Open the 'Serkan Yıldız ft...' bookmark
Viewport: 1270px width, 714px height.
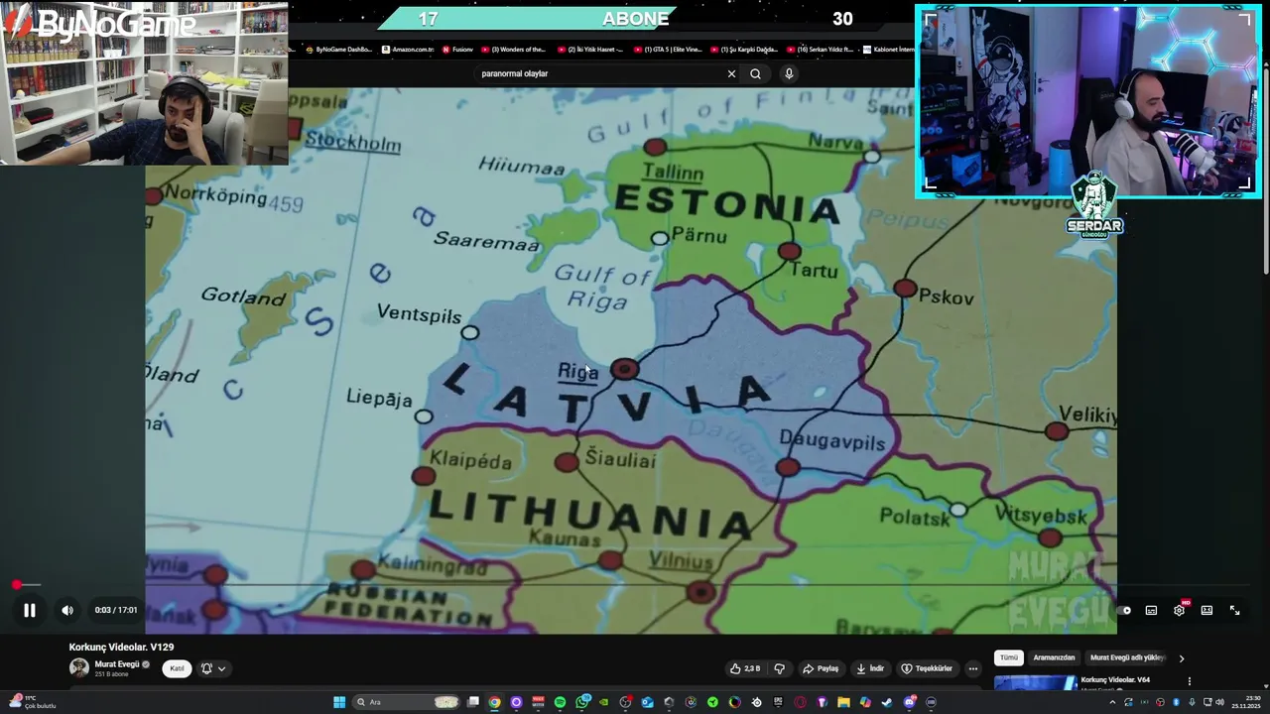pos(820,50)
